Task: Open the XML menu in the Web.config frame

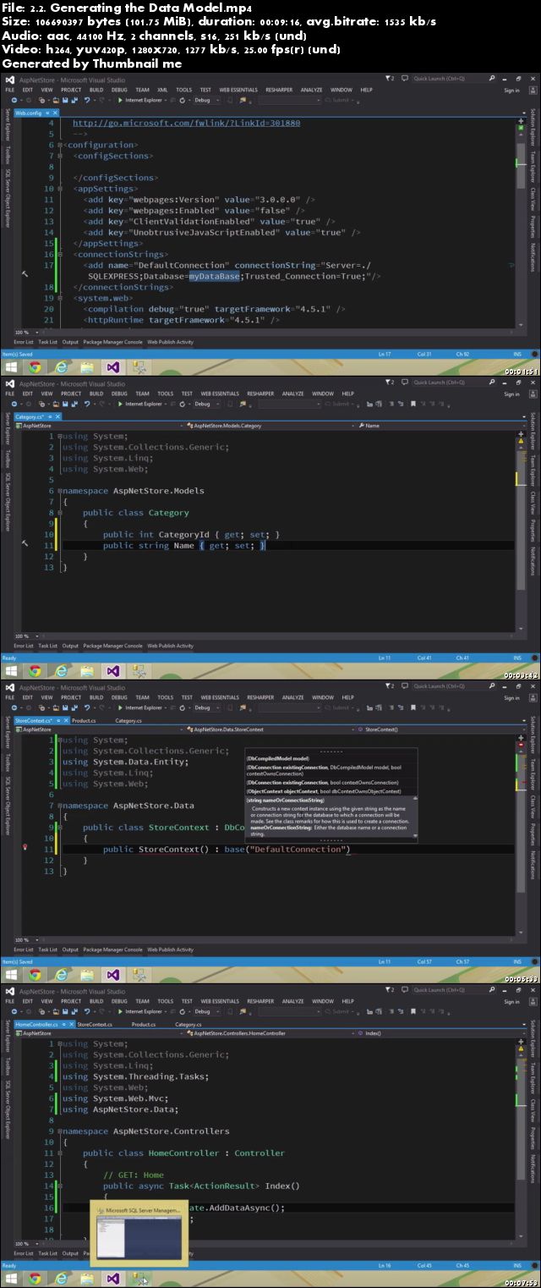Action: pos(162,90)
